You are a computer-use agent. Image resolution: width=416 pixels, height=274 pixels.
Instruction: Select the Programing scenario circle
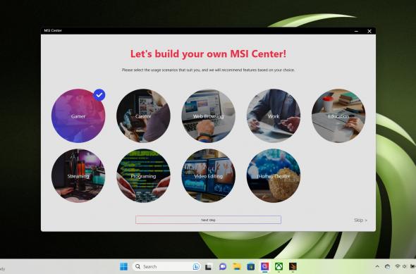click(143, 175)
